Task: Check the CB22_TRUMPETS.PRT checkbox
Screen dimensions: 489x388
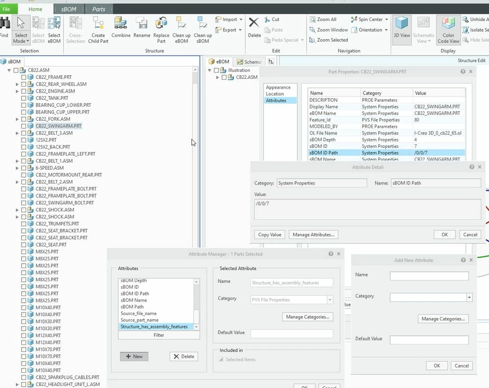Action: [x=24, y=224]
